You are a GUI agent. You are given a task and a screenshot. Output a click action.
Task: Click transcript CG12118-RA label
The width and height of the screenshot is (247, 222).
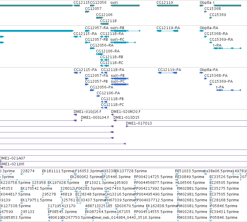[x=112, y=34]
